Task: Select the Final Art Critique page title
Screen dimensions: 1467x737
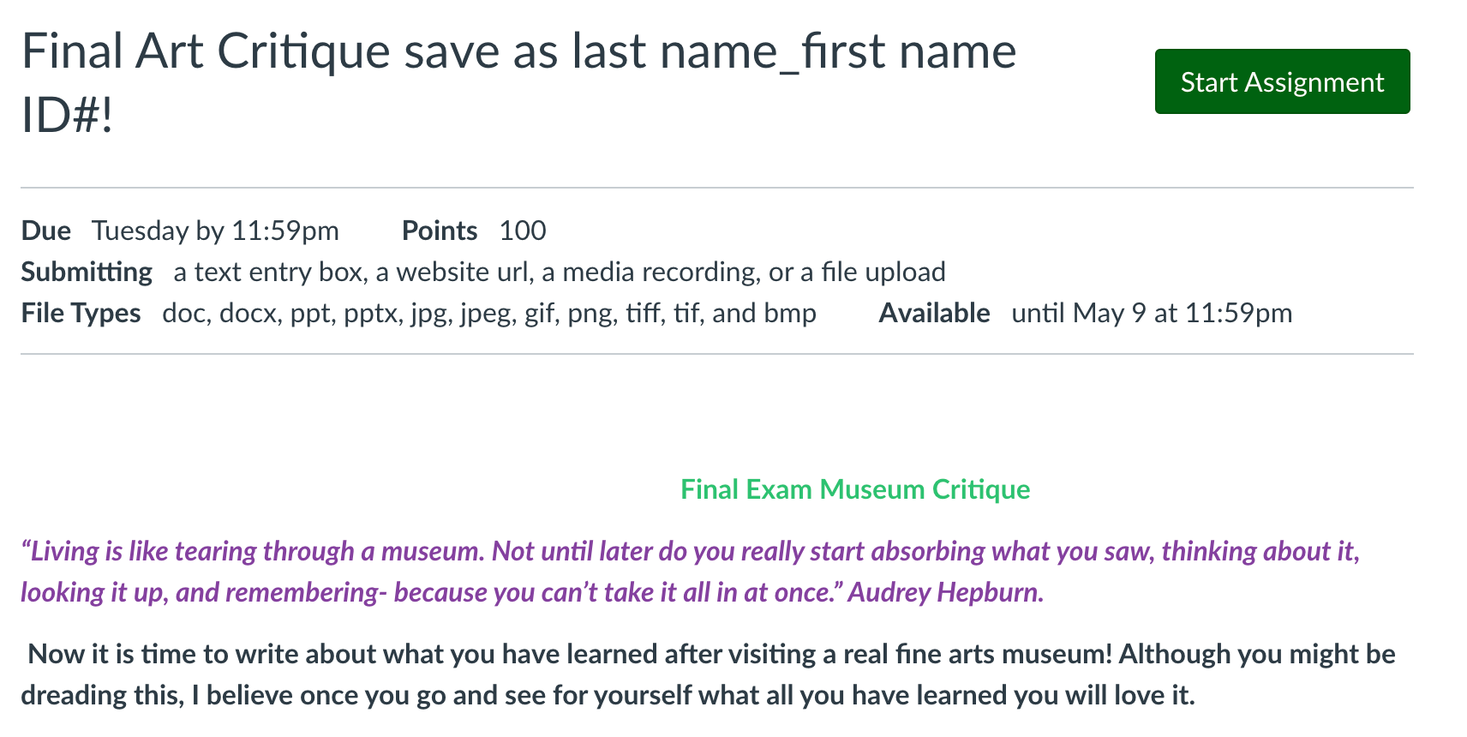Action: (518, 83)
